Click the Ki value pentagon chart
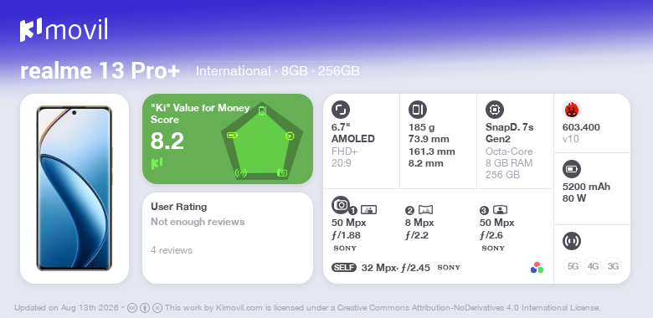 tap(262, 141)
